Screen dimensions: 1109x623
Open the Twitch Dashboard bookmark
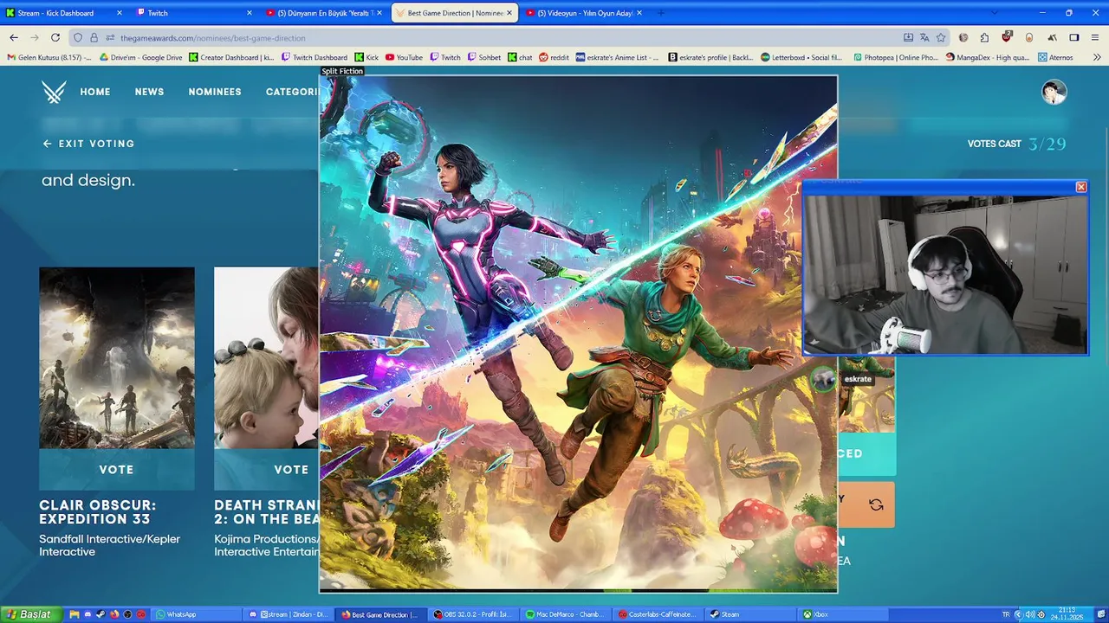[315, 57]
